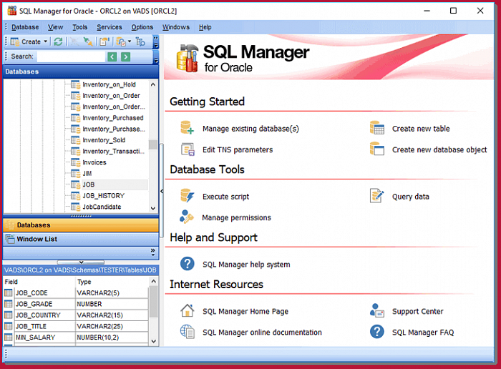Viewport: 501px width, 369px height.
Task: Select the Inventory_Sold table
Action: [104, 140]
